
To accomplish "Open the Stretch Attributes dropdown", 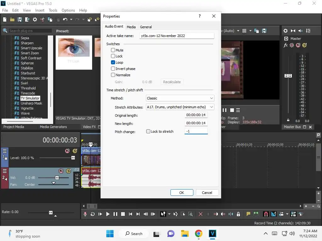I will 180,107.
